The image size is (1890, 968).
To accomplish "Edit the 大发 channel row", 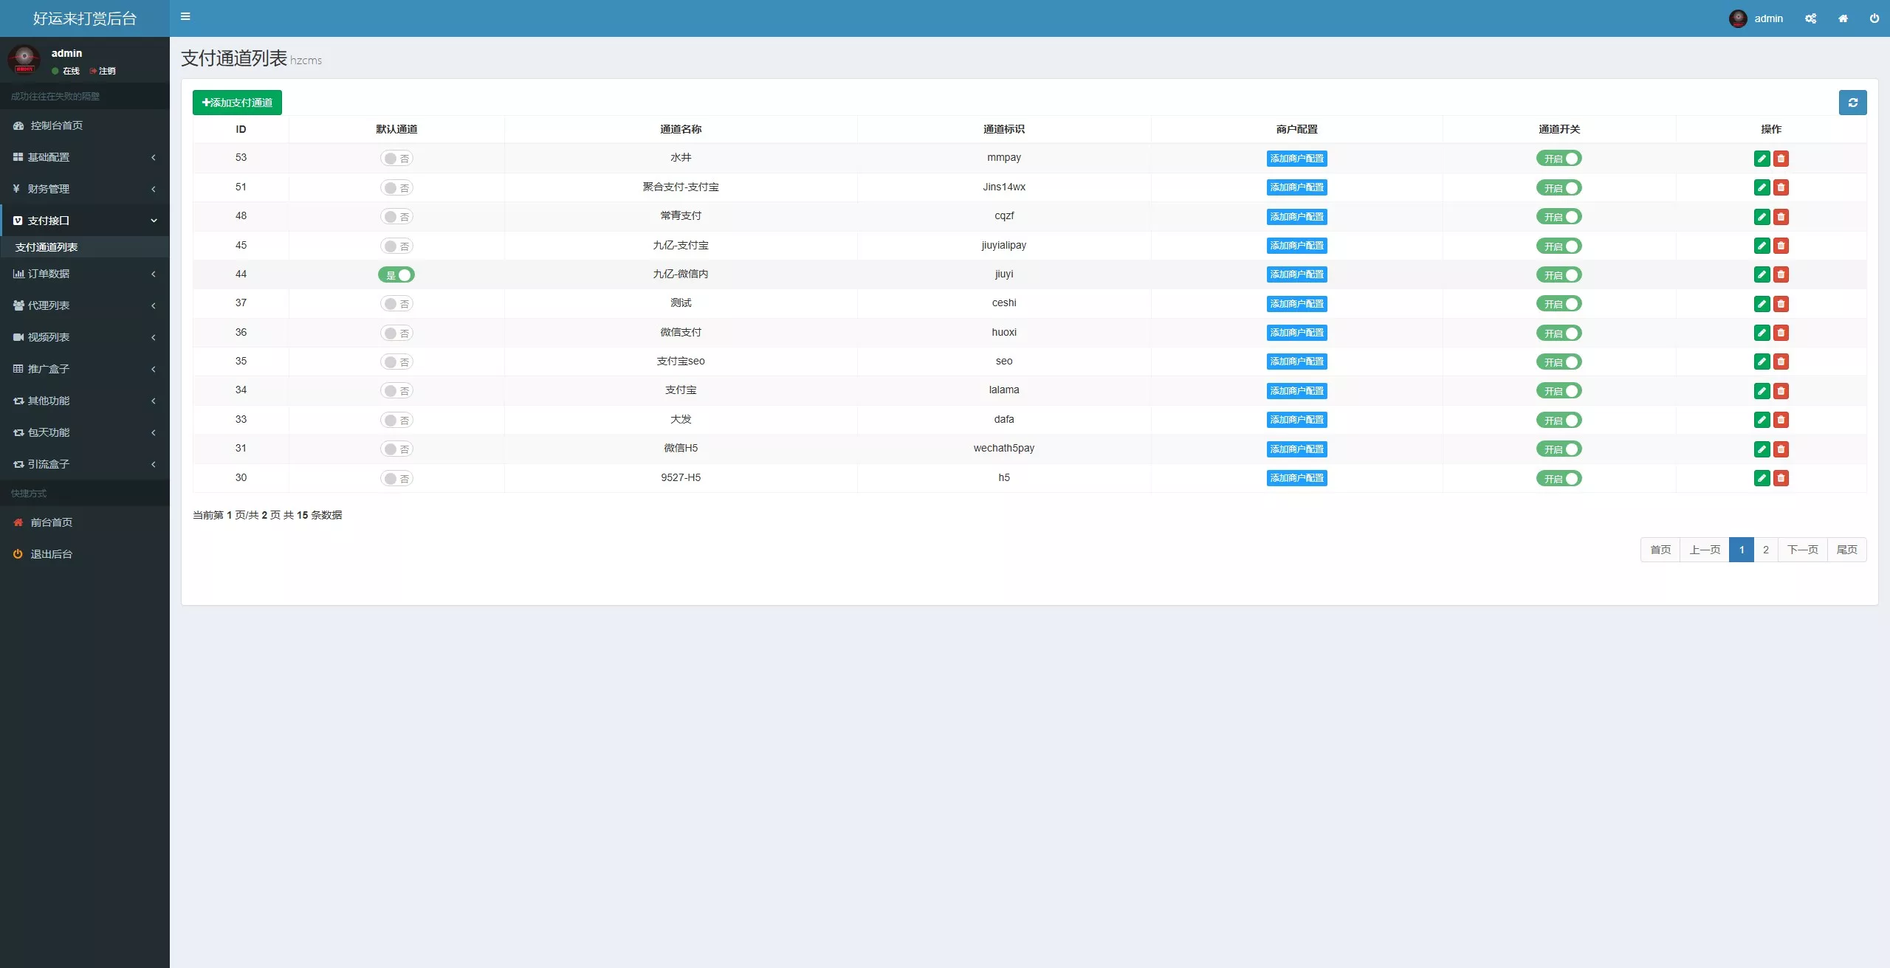I will pyautogui.click(x=1762, y=420).
